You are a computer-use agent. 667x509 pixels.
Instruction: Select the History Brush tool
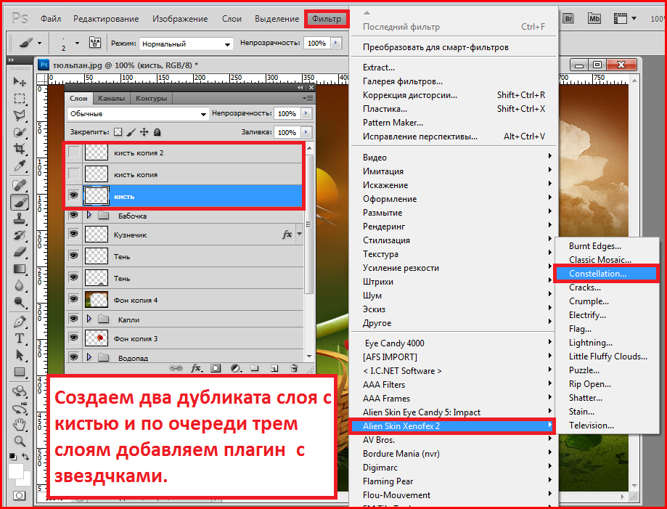pos(19,235)
